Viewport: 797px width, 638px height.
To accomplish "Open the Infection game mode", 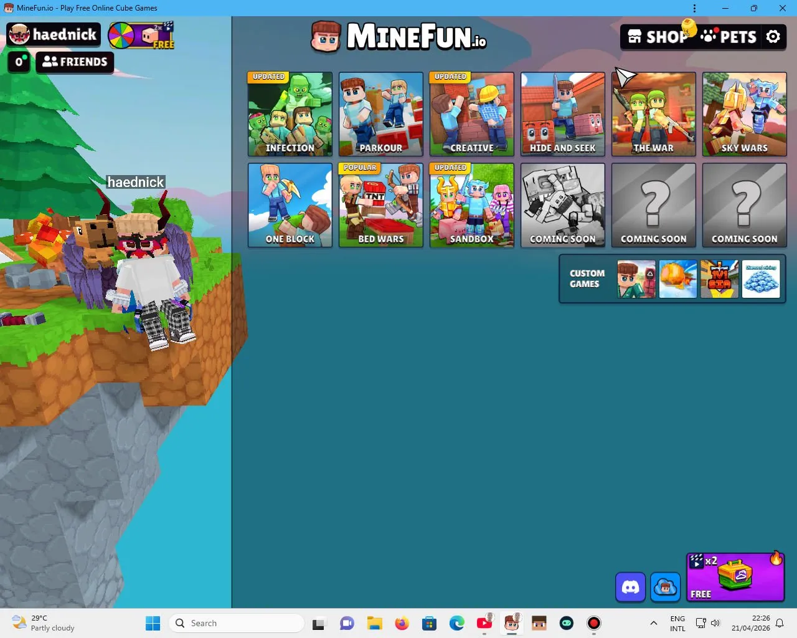I will (x=290, y=114).
